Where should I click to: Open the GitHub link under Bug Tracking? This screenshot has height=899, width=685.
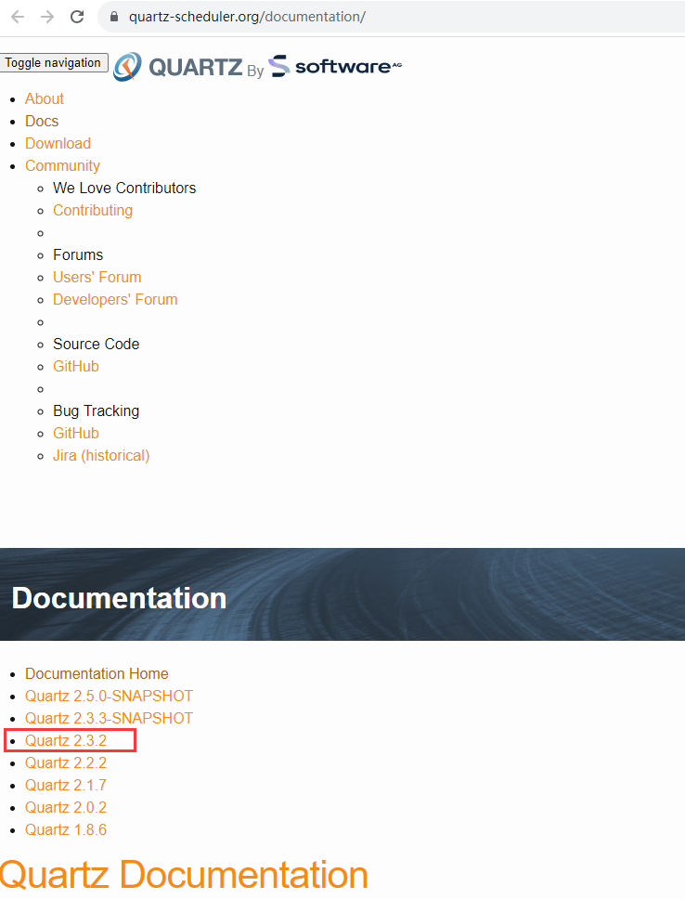[x=76, y=434]
